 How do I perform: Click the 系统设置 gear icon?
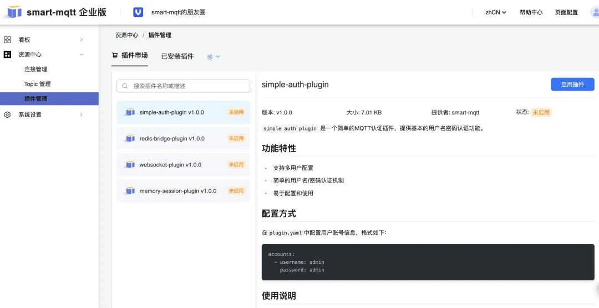pos(7,115)
